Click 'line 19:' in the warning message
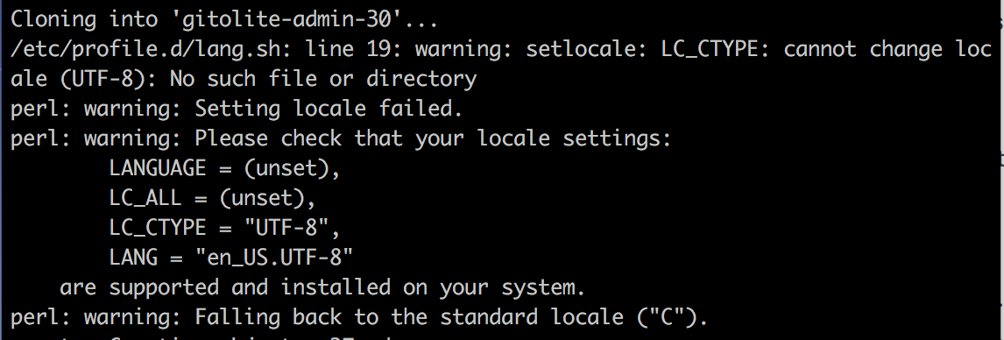 pyautogui.click(x=353, y=49)
